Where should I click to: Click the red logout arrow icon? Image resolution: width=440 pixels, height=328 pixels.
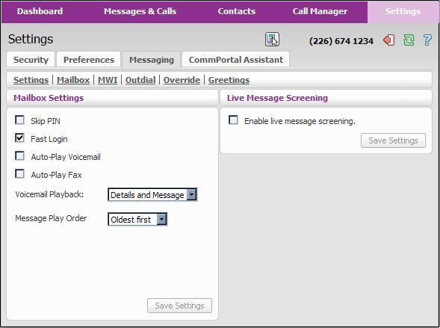coord(388,40)
